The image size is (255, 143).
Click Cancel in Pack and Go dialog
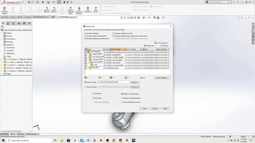pos(155,108)
